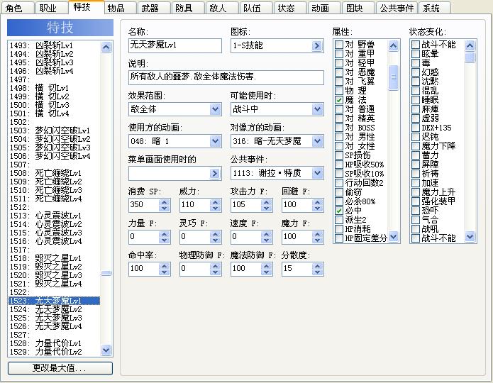The image size is (493, 383).
Task: Go to the 敌人 tab
Action: (221, 9)
